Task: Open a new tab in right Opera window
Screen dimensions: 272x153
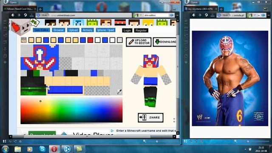Action: 221,9
